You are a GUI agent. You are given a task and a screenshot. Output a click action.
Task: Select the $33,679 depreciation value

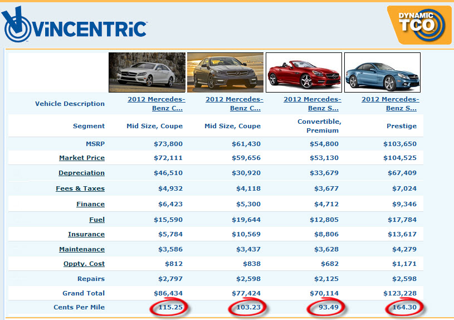pos(324,173)
